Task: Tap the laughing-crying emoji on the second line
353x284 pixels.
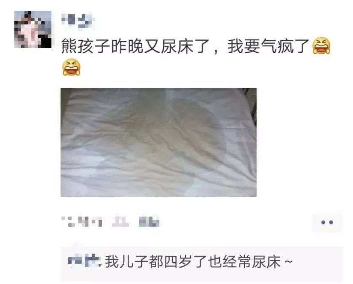Action: 71,67
